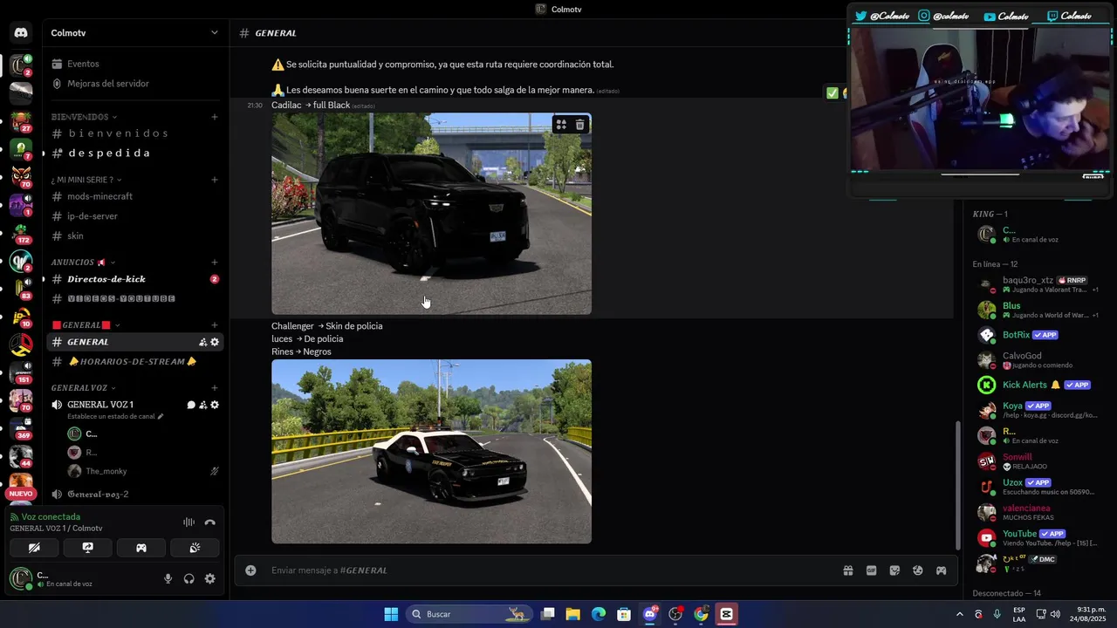Screen dimensions: 1117x628
Task: Open HORARIOS-DE-STREAM channel
Action: tap(134, 361)
